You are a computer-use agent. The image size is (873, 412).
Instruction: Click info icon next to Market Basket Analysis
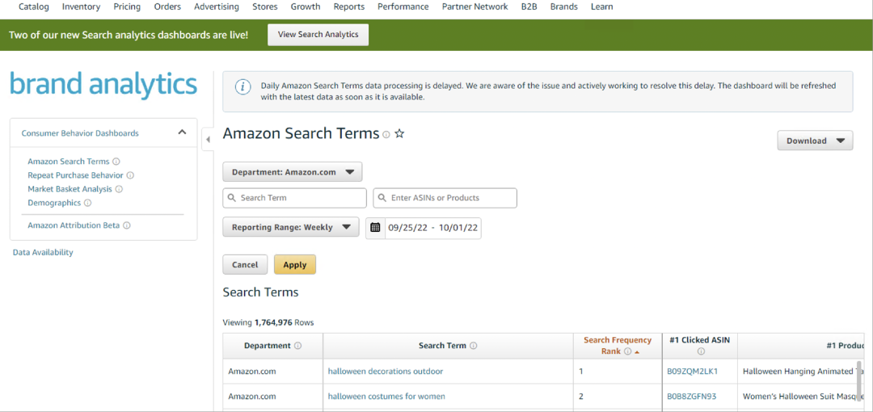pos(119,189)
